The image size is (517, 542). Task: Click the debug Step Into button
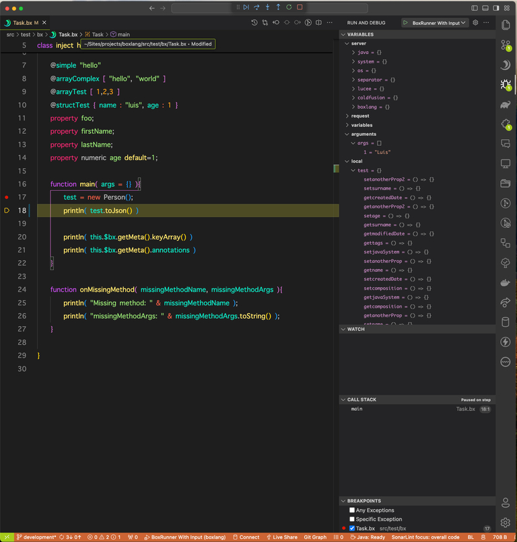[x=267, y=7]
